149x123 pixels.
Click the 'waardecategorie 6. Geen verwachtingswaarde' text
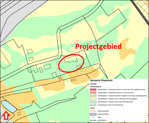(x=110, y=105)
